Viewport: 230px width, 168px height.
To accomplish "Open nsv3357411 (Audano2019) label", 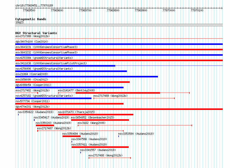I will pos(89,145).
